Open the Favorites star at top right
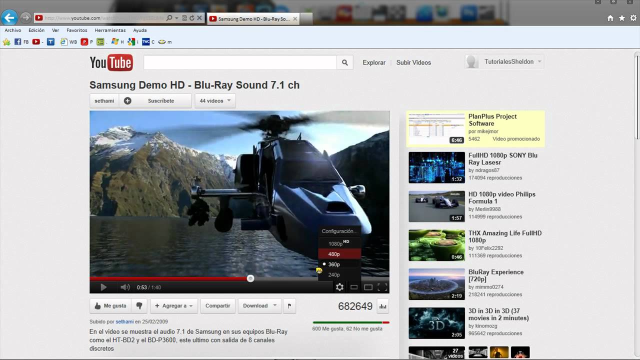 point(621,18)
